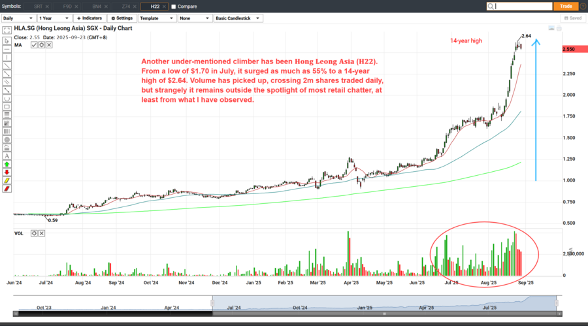Select the Fibonacci fan tool
This screenshot has width=588, height=326.
[x=7, y=123]
